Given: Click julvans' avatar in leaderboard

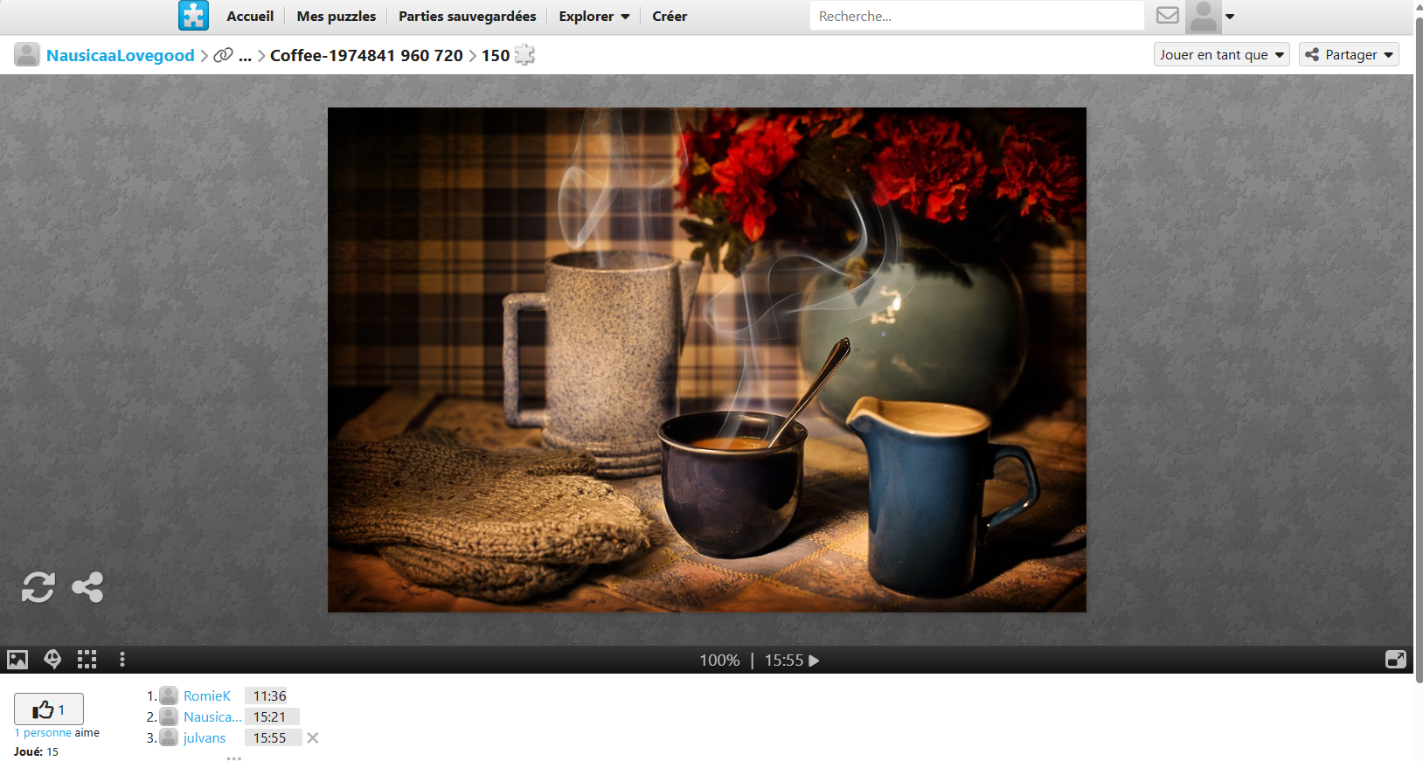Looking at the screenshot, I should tap(169, 737).
